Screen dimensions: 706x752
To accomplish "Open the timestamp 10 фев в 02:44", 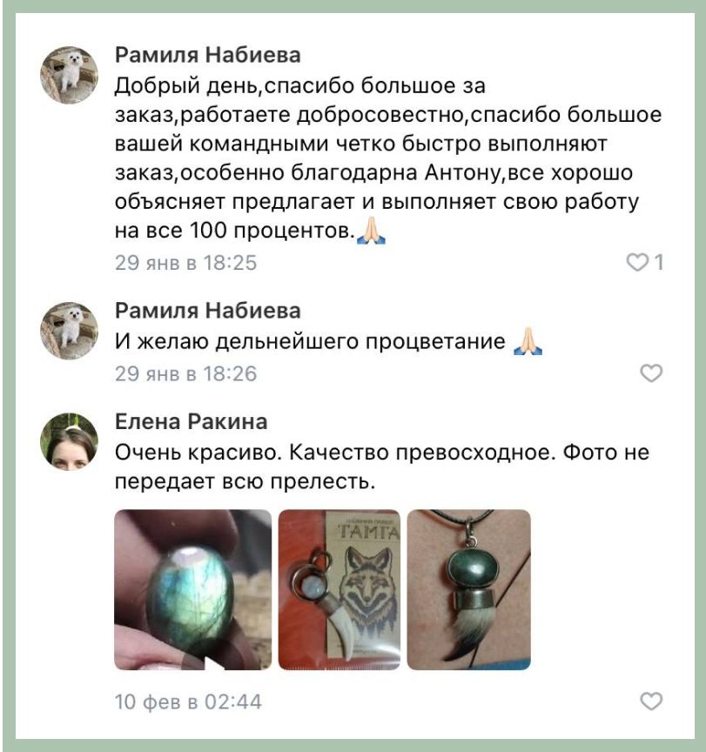I will click(x=188, y=702).
